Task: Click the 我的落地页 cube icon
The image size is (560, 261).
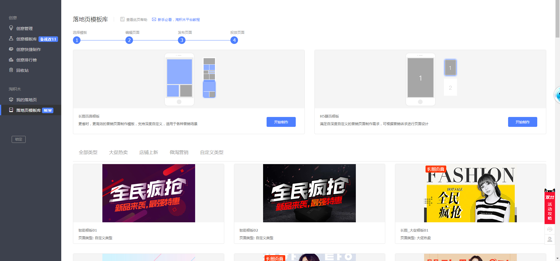Action: point(11,100)
